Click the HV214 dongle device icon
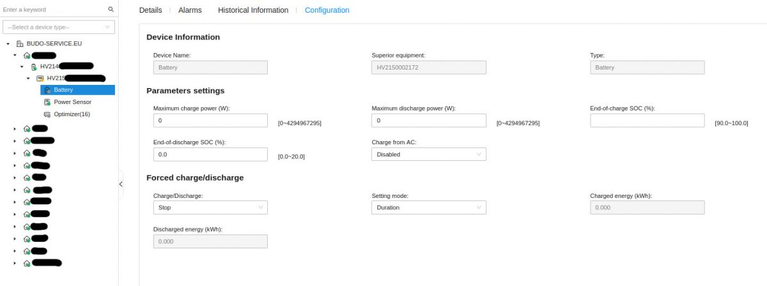The width and height of the screenshot is (767, 286). [34, 66]
